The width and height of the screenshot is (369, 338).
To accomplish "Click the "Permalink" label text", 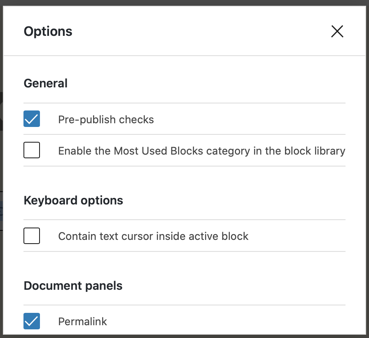I will click(82, 322).
